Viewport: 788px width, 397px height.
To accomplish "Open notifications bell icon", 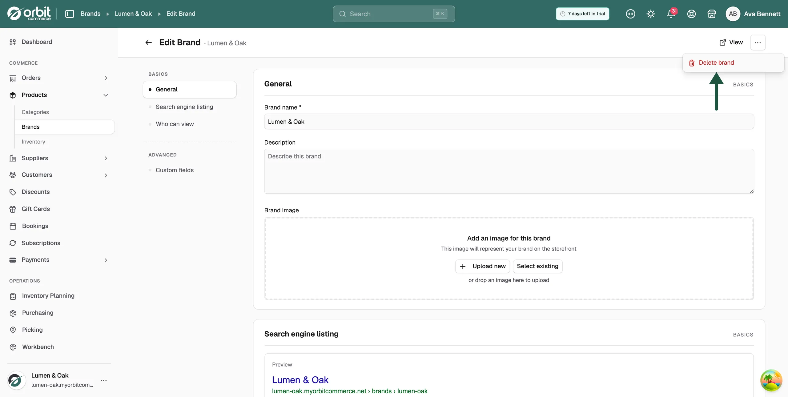I will [671, 14].
